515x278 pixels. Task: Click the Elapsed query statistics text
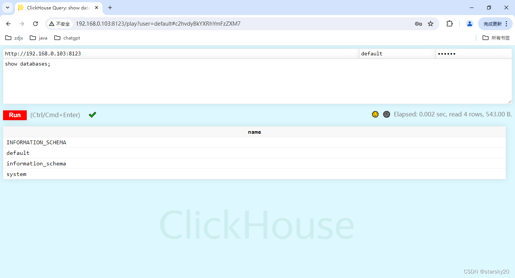tap(453, 114)
